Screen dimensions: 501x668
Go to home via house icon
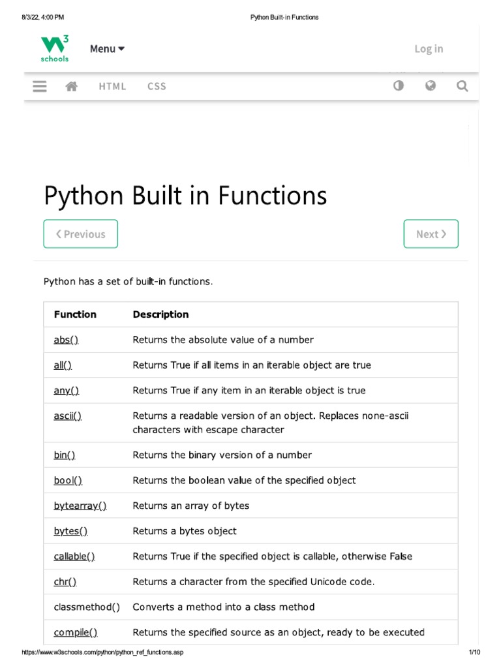click(x=72, y=86)
